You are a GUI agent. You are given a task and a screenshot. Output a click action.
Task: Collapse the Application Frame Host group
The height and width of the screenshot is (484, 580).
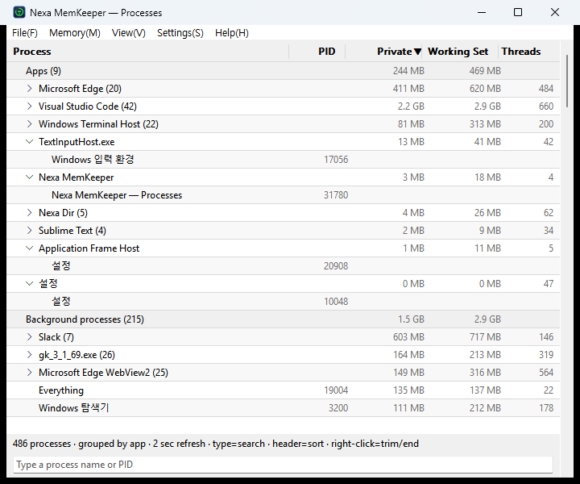click(x=30, y=248)
